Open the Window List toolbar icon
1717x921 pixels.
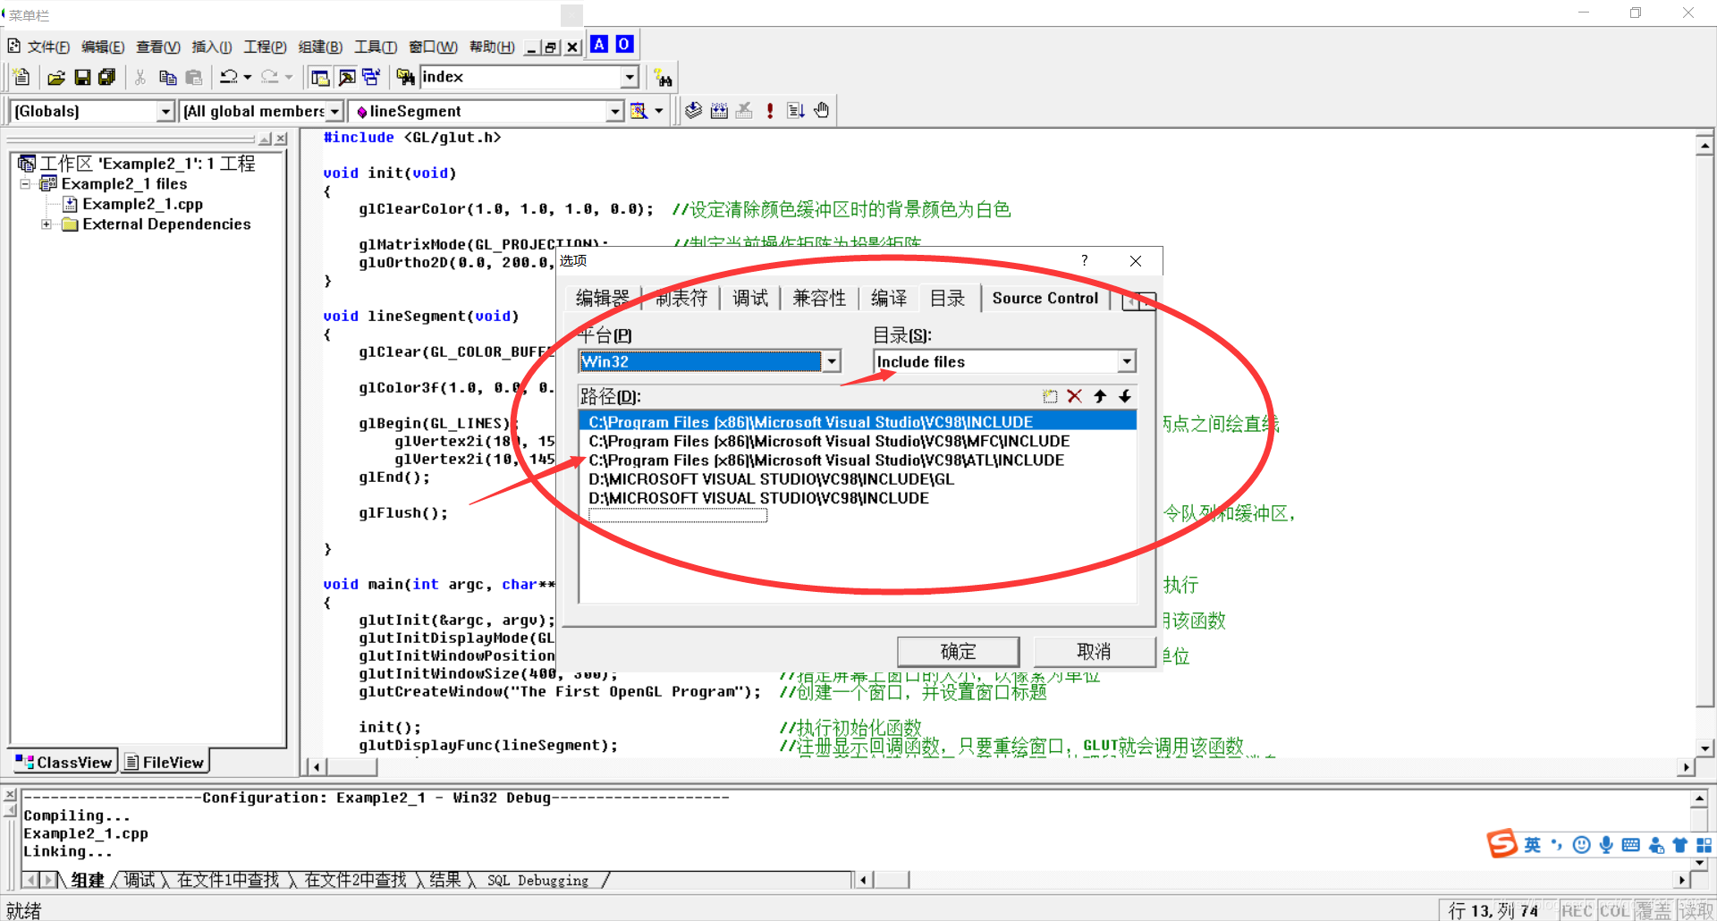(372, 78)
